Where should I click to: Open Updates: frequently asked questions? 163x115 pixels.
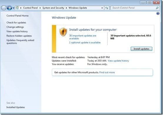point(20,42)
